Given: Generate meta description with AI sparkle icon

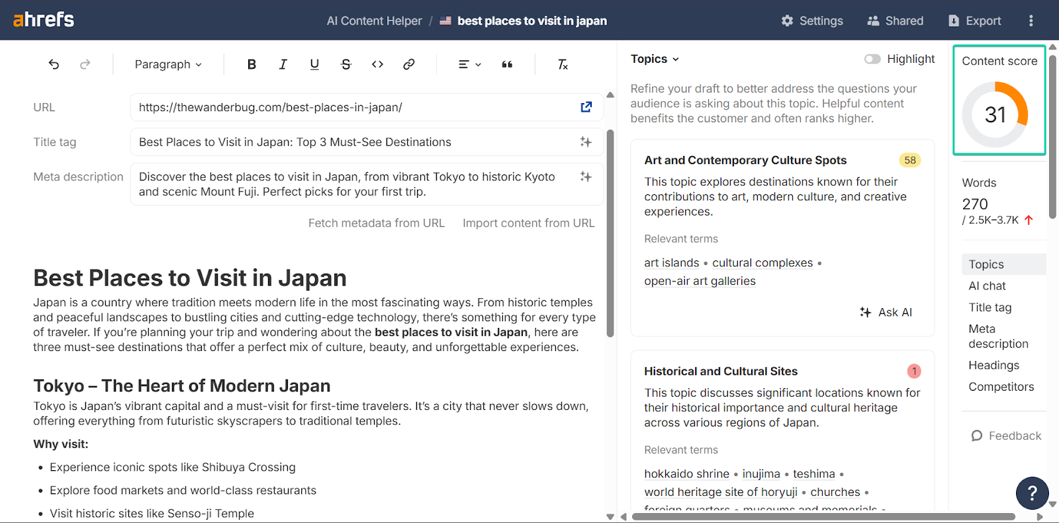Looking at the screenshot, I should (x=586, y=177).
